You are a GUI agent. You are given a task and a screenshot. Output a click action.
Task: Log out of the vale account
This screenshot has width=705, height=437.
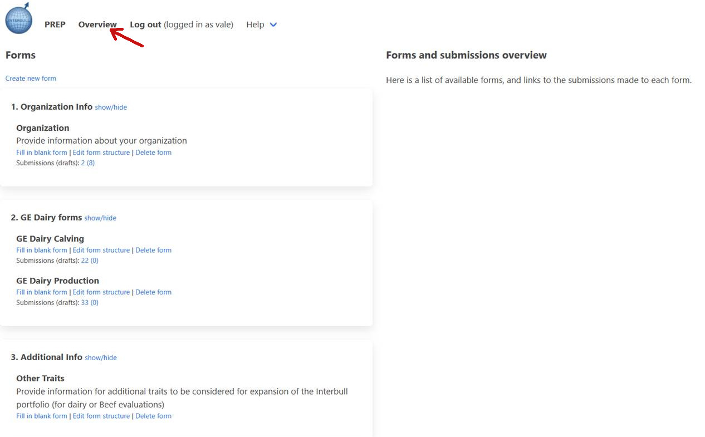(x=145, y=24)
